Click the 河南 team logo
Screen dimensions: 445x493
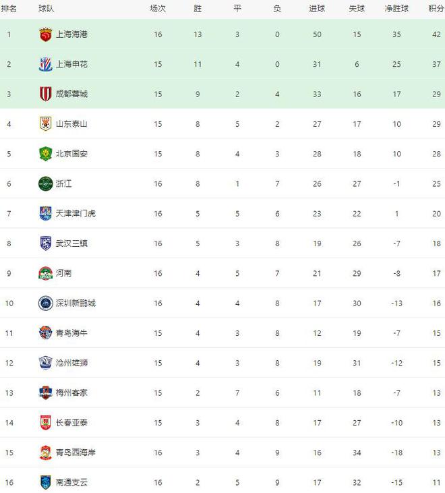[x=45, y=273]
